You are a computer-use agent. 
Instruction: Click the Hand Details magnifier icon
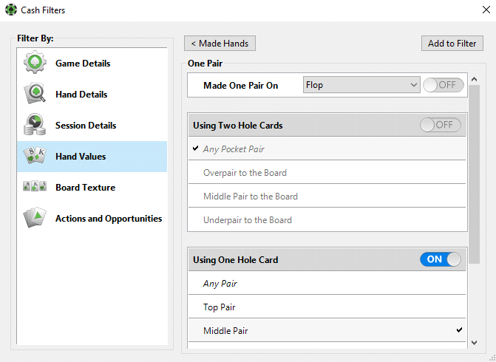tap(35, 94)
